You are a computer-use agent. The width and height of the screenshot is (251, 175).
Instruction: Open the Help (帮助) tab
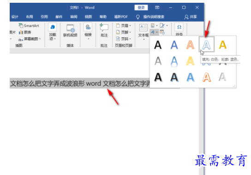103,17
